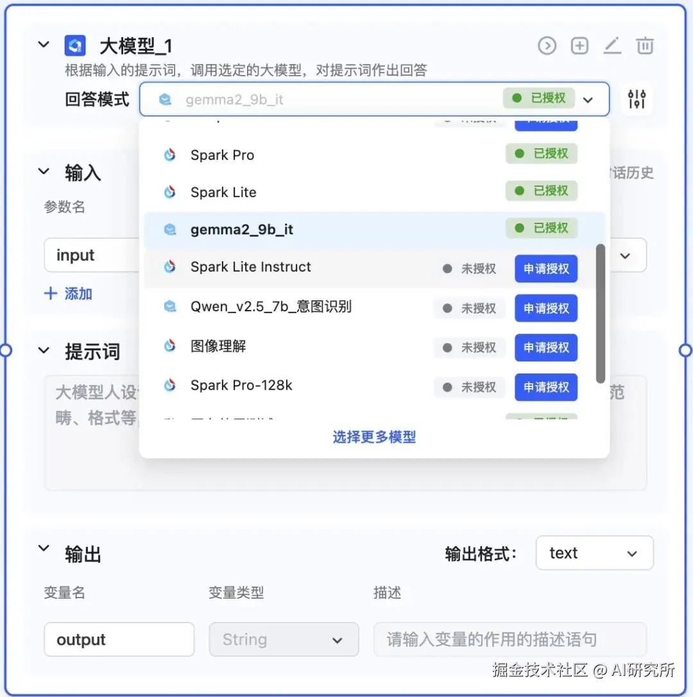The height and width of the screenshot is (697, 693).
Task: Click the blue 大模型_1 node icon
Action: pos(75,45)
